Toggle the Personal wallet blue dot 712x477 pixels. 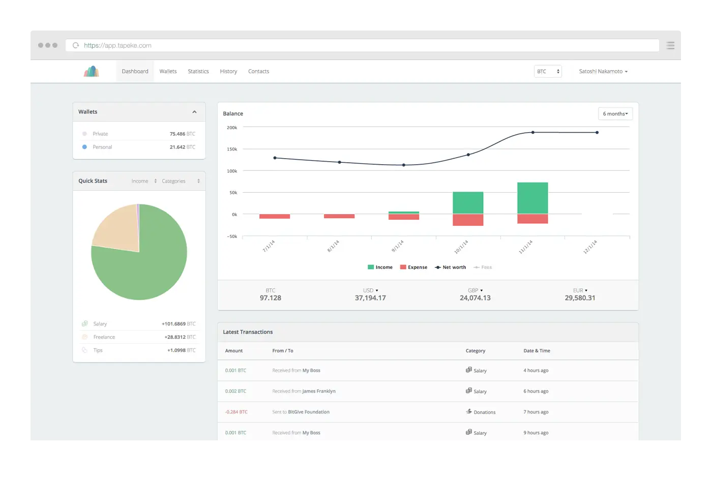pyautogui.click(x=84, y=147)
